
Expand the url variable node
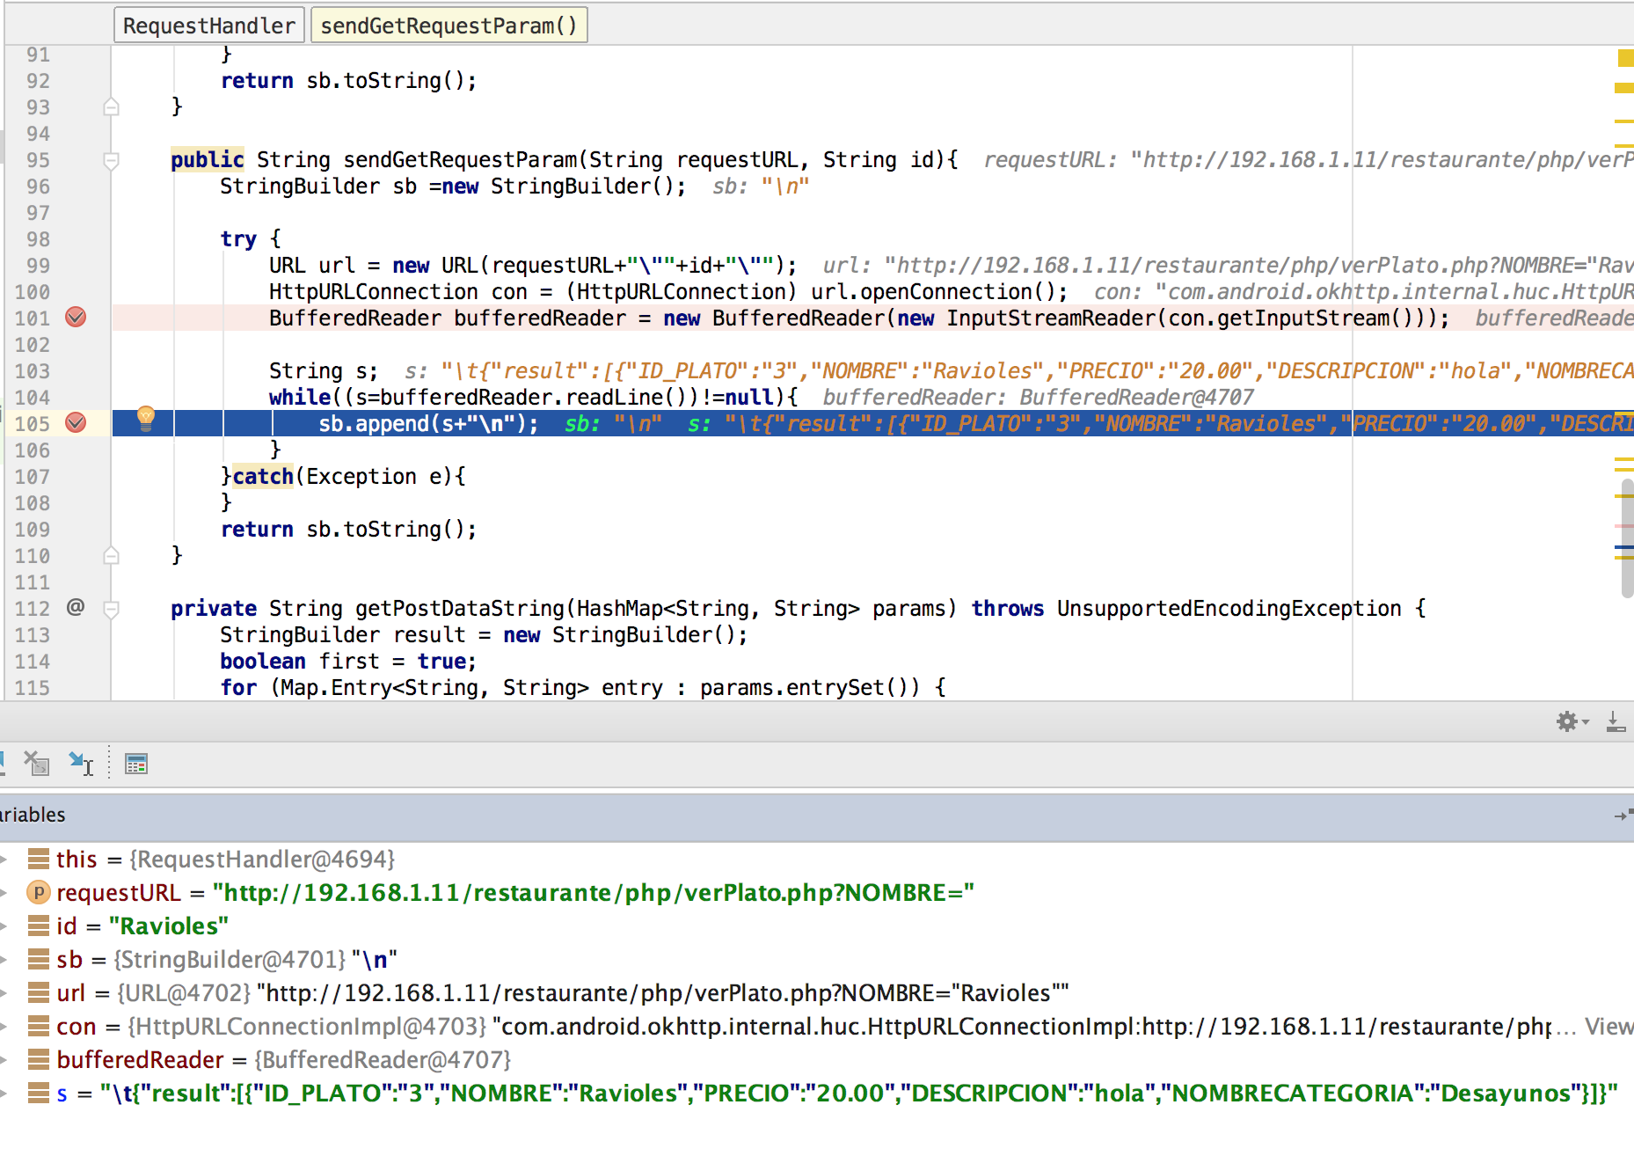point(4,993)
